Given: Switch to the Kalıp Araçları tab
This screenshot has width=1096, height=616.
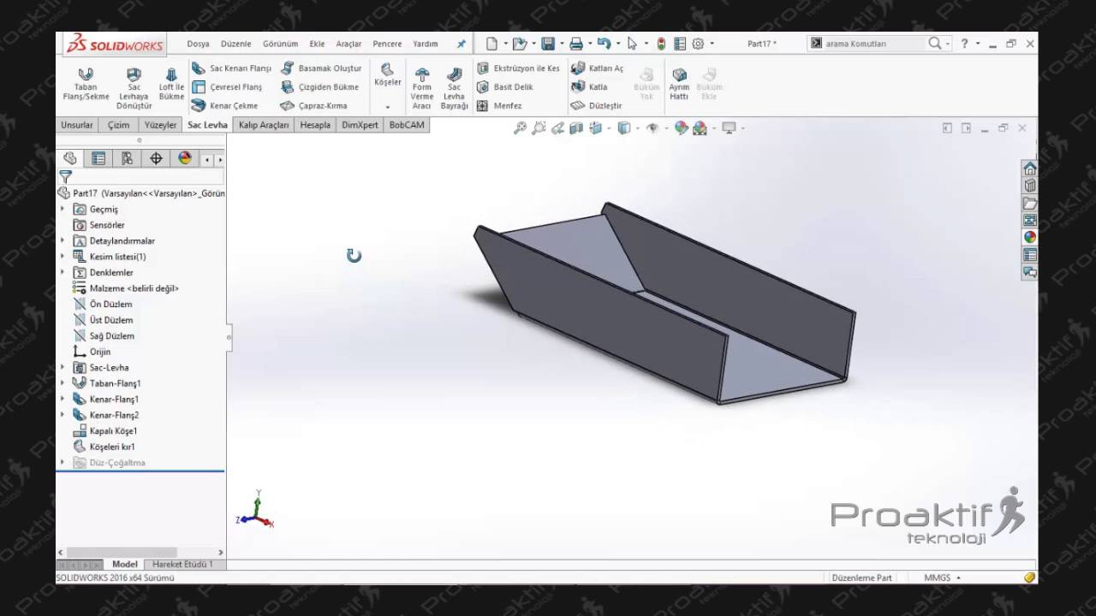Looking at the screenshot, I should 264,125.
